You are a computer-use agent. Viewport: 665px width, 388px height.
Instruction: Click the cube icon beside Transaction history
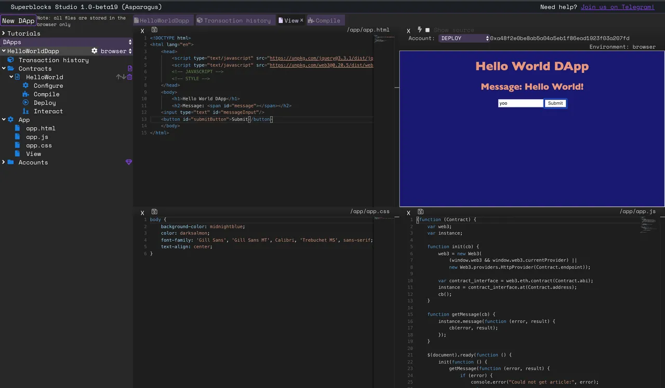pos(10,60)
